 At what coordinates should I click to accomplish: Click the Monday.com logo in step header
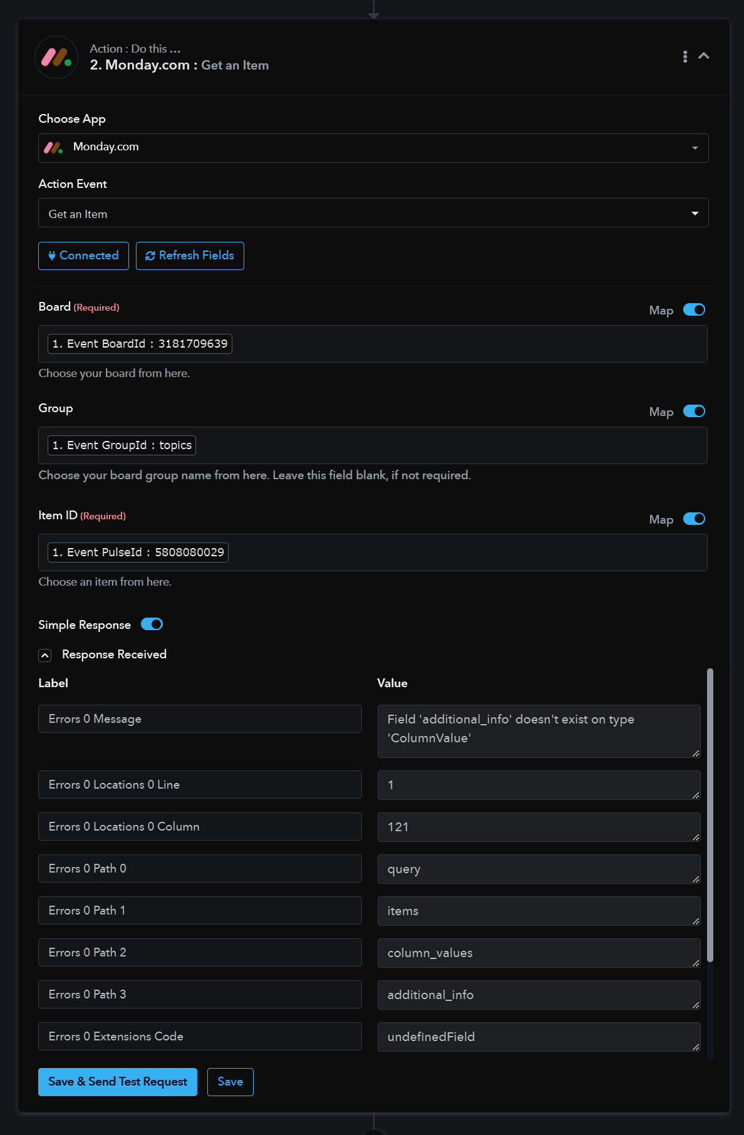tap(56, 58)
